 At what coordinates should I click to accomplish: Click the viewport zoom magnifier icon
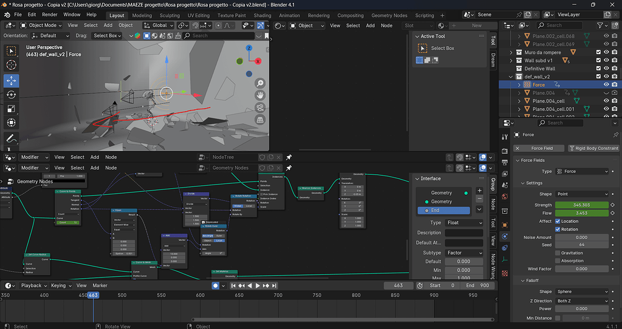(x=260, y=83)
